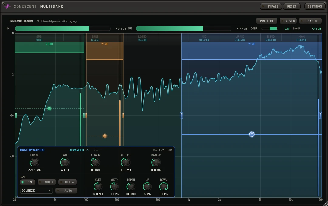Click the panel drag grip dots
The height and width of the screenshot is (206, 328).
pyautogui.click(x=96, y=150)
